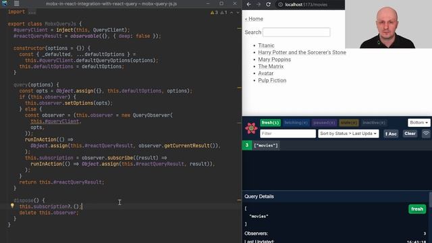This screenshot has width=432, height=243.
Task: Open the Sort by Status dropdown
Action: 348,134
